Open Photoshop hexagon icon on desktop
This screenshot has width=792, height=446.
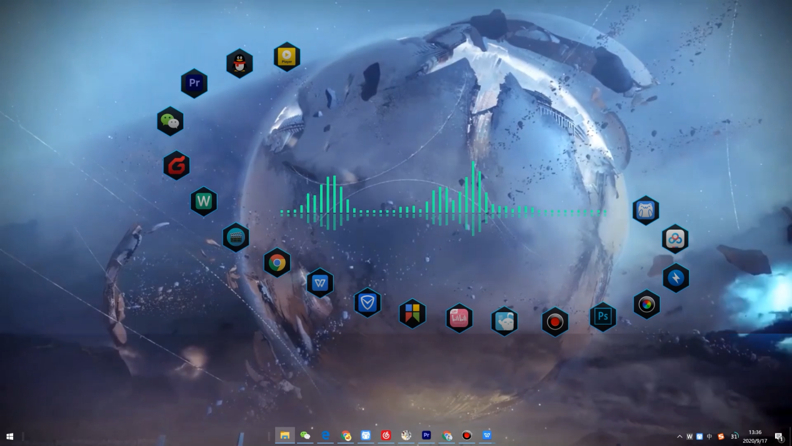[603, 317]
